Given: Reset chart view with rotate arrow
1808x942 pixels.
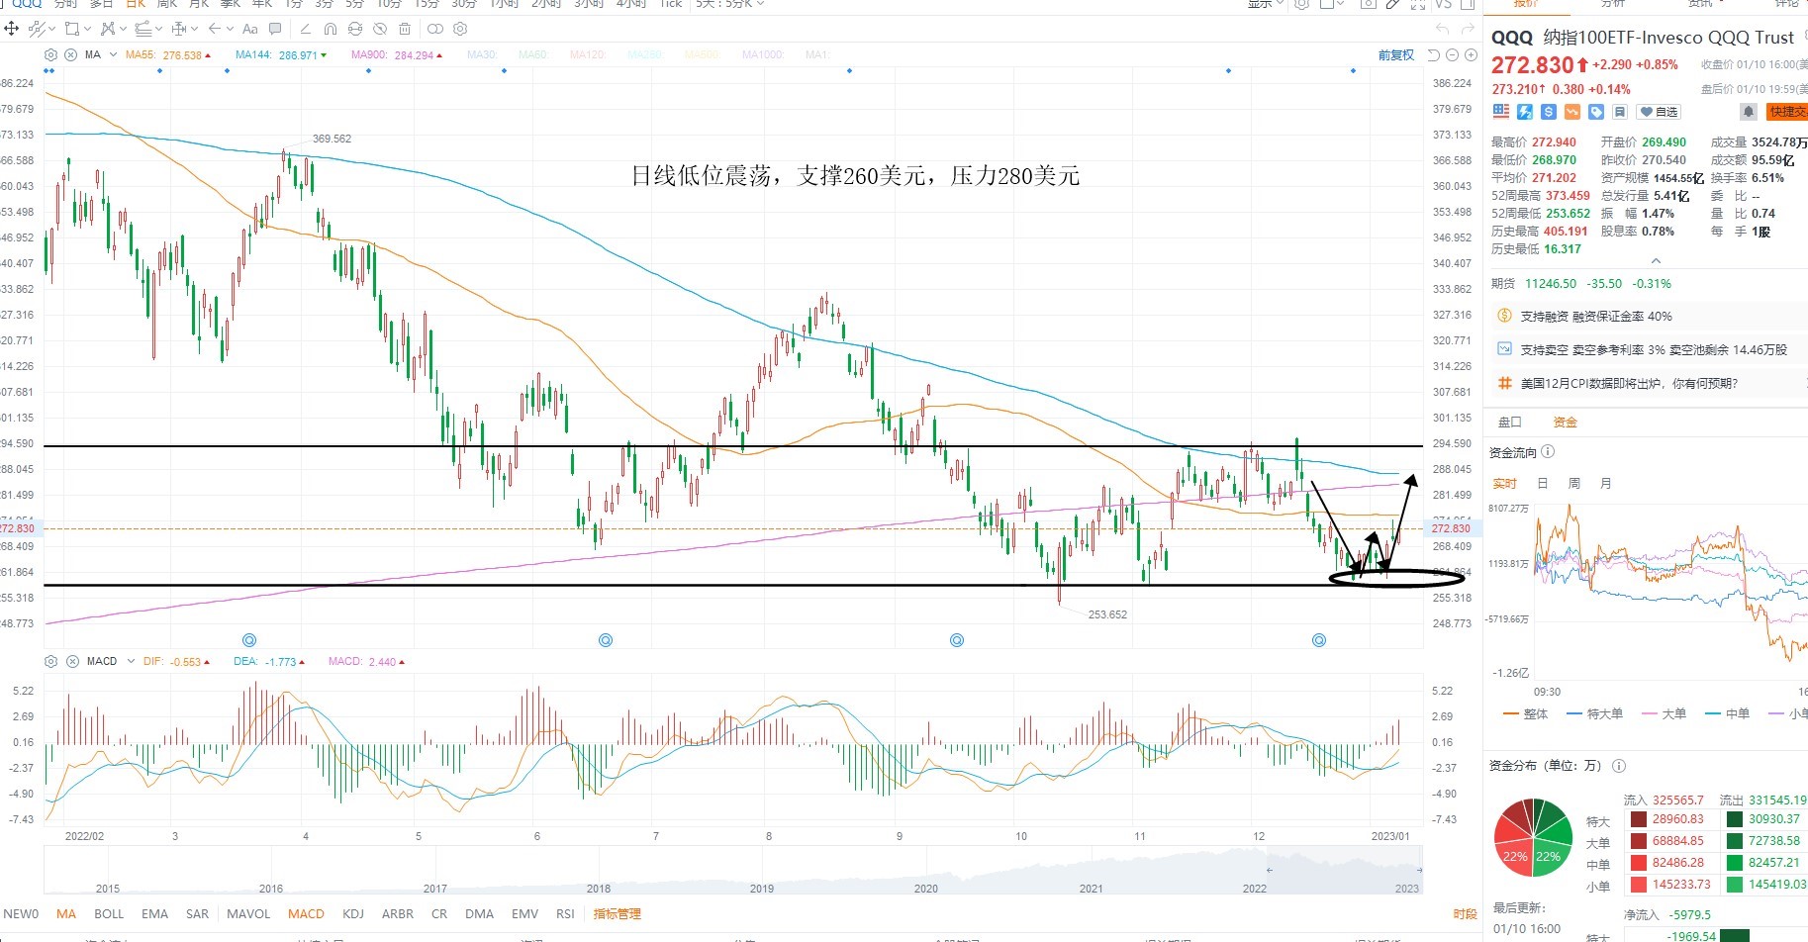Looking at the screenshot, I should [x=1434, y=55].
